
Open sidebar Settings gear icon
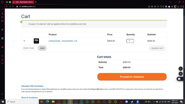tap(2, 63)
